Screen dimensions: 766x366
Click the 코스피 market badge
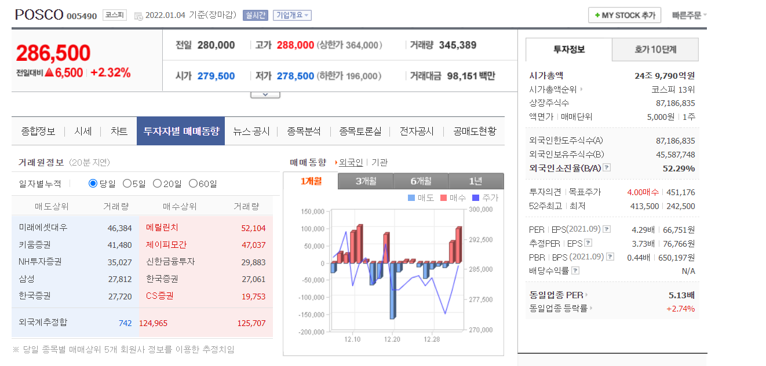click(x=114, y=16)
